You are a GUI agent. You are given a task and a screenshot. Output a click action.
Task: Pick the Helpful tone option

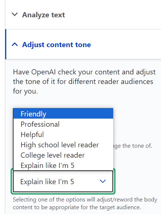63,134
